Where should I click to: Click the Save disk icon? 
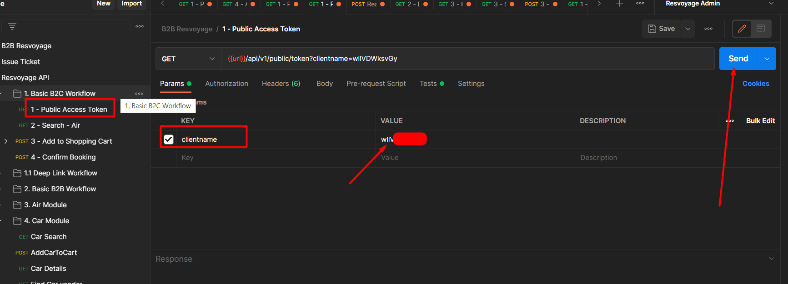[x=652, y=29]
